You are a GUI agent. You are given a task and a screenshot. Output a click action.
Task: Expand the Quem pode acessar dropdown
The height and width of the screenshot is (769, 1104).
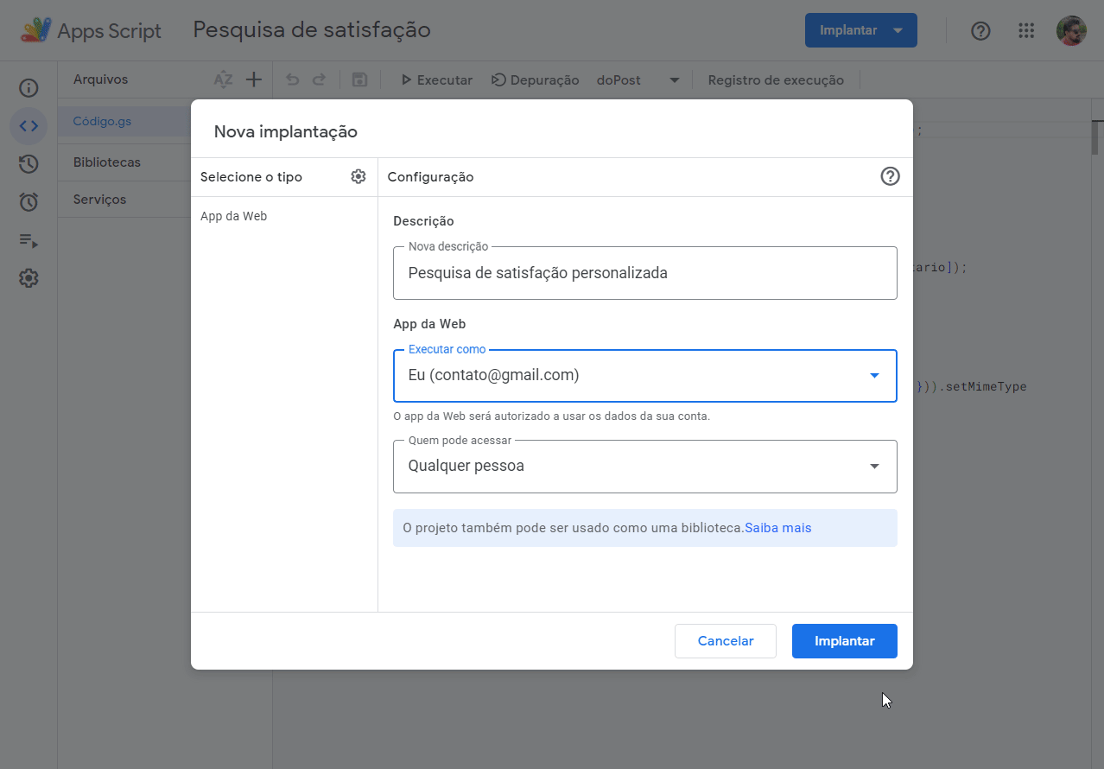tap(645, 467)
